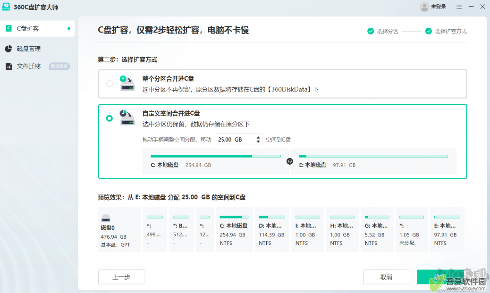This screenshot has height=293, width=490.
Task: Select the 整个分区合并进C盘 radio button
Action: pyautogui.click(x=110, y=84)
